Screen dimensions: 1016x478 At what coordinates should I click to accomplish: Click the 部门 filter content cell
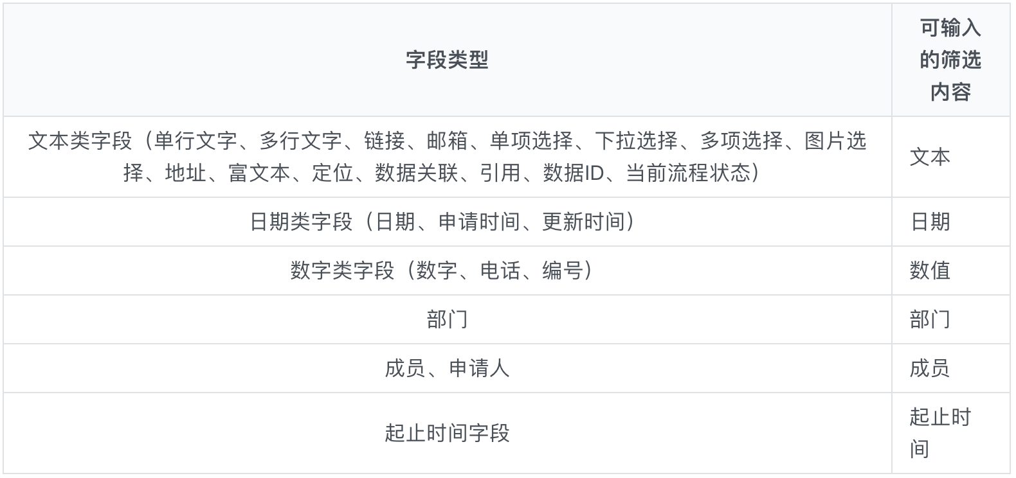coord(950,319)
